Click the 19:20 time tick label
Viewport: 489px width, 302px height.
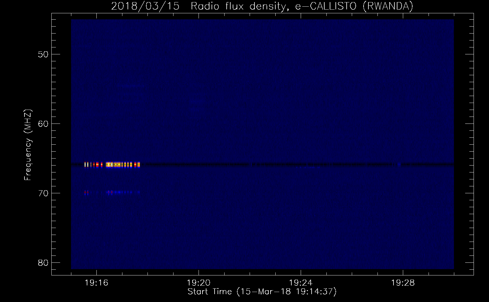(199, 283)
